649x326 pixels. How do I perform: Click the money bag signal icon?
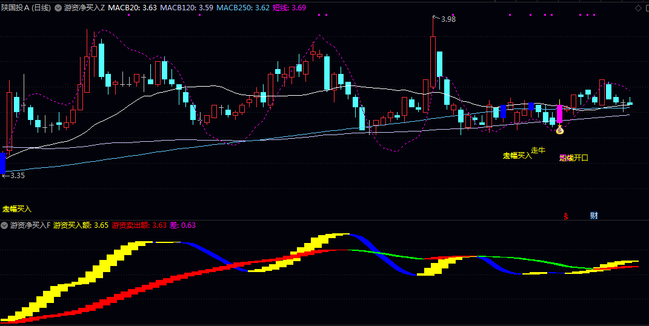559,131
